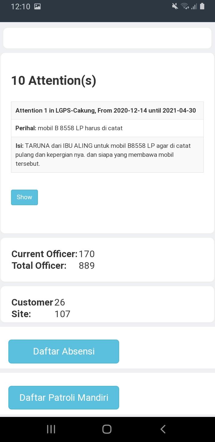Tap the Android back navigation icon

(163, 429)
